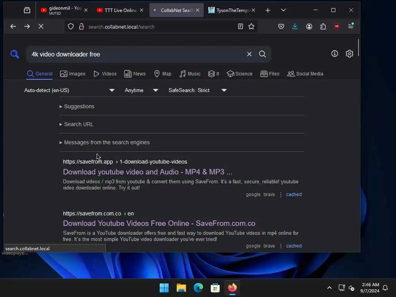Open Anytime time range dropdown
The height and width of the screenshot is (297, 396).
141,90
